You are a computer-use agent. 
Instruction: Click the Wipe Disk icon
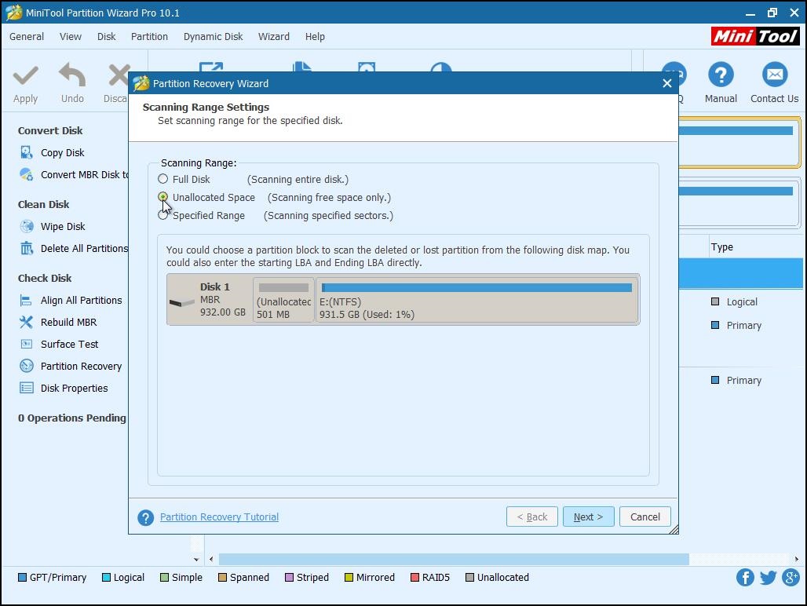[x=26, y=226]
